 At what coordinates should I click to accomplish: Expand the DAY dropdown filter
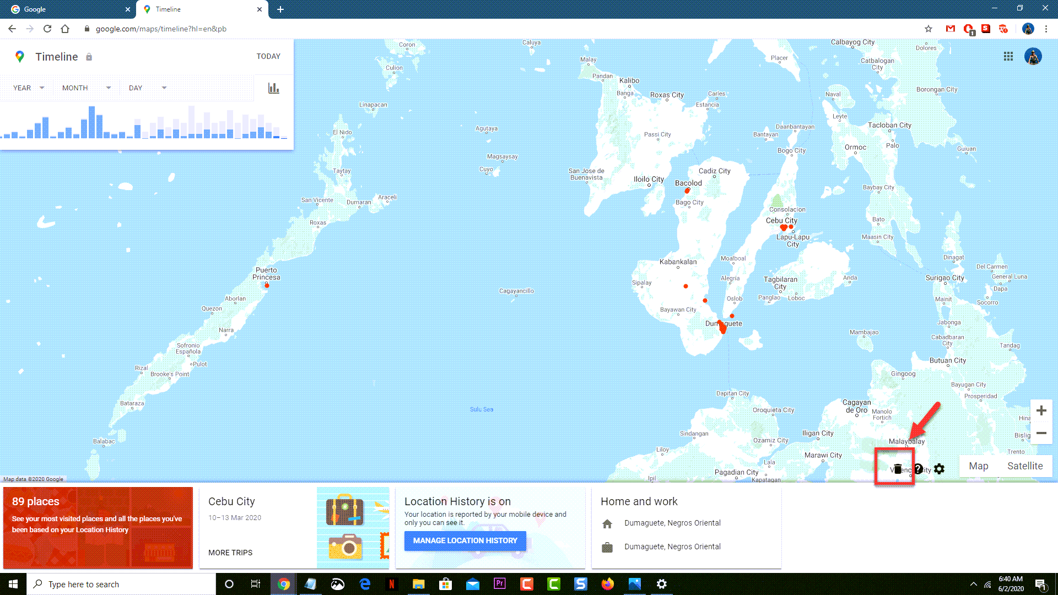(x=145, y=87)
